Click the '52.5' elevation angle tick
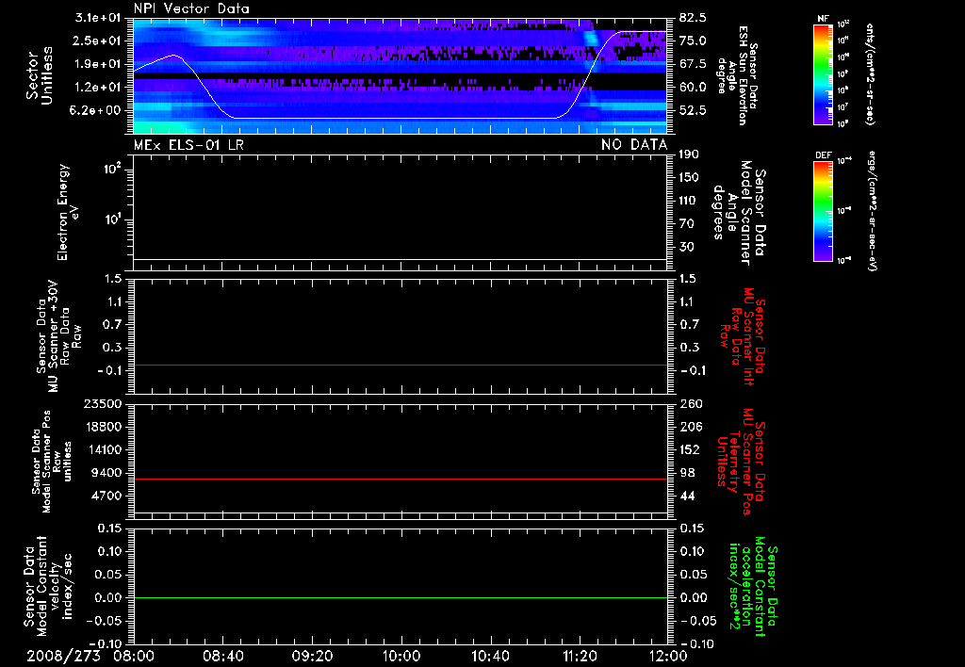Screen dimensions: 965x667 tap(693, 110)
